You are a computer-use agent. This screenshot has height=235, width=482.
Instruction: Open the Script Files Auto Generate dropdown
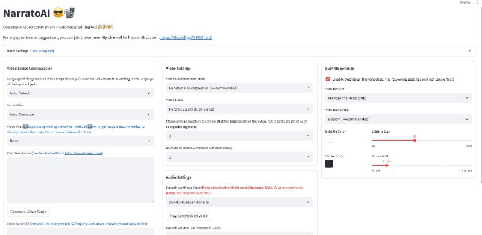pyautogui.click(x=80, y=114)
